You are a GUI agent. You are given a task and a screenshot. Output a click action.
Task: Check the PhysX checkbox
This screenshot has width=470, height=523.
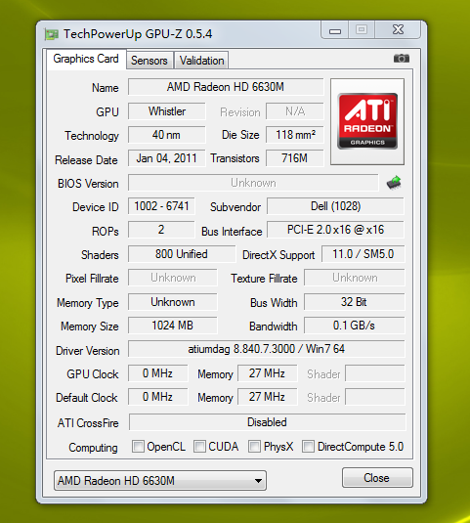[x=254, y=447]
